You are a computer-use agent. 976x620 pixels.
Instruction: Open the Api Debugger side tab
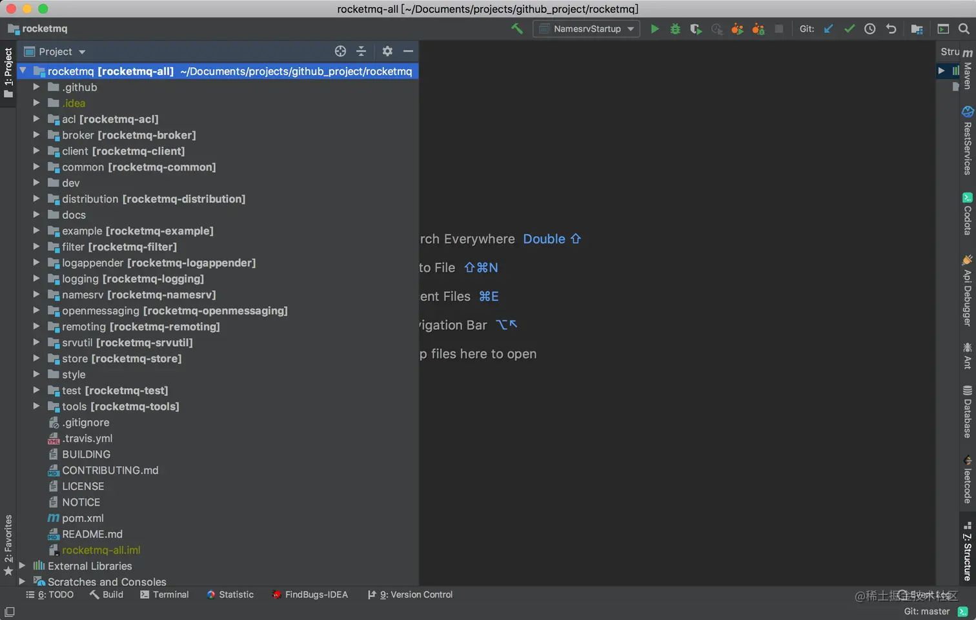click(x=967, y=291)
